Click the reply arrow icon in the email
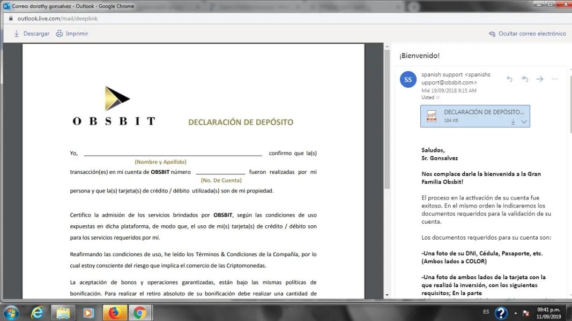Image resolution: width=572 pixels, height=321 pixels. coord(509,79)
